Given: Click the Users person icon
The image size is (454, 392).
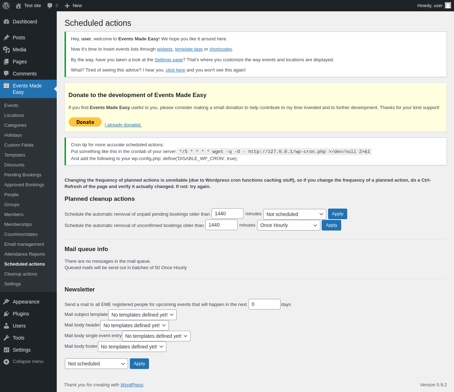Looking at the screenshot, I should pyautogui.click(x=6, y=326).
